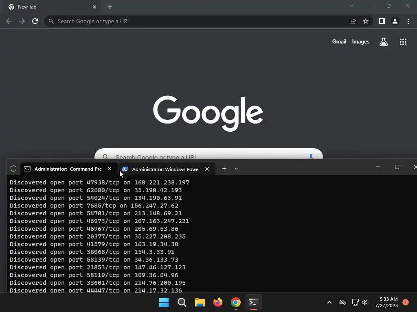Click the Google logo
The height and width of the screenshot is (312, 417).
[x=208, y=114]
